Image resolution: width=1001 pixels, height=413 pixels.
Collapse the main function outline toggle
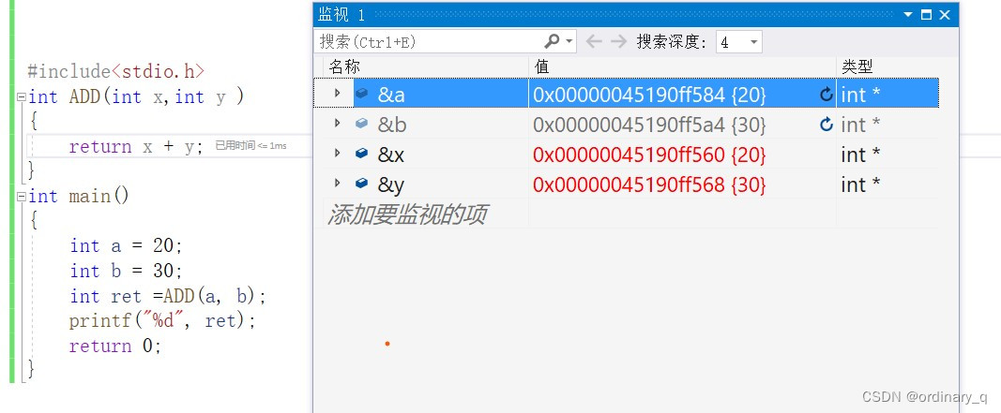tap(21, 197)
